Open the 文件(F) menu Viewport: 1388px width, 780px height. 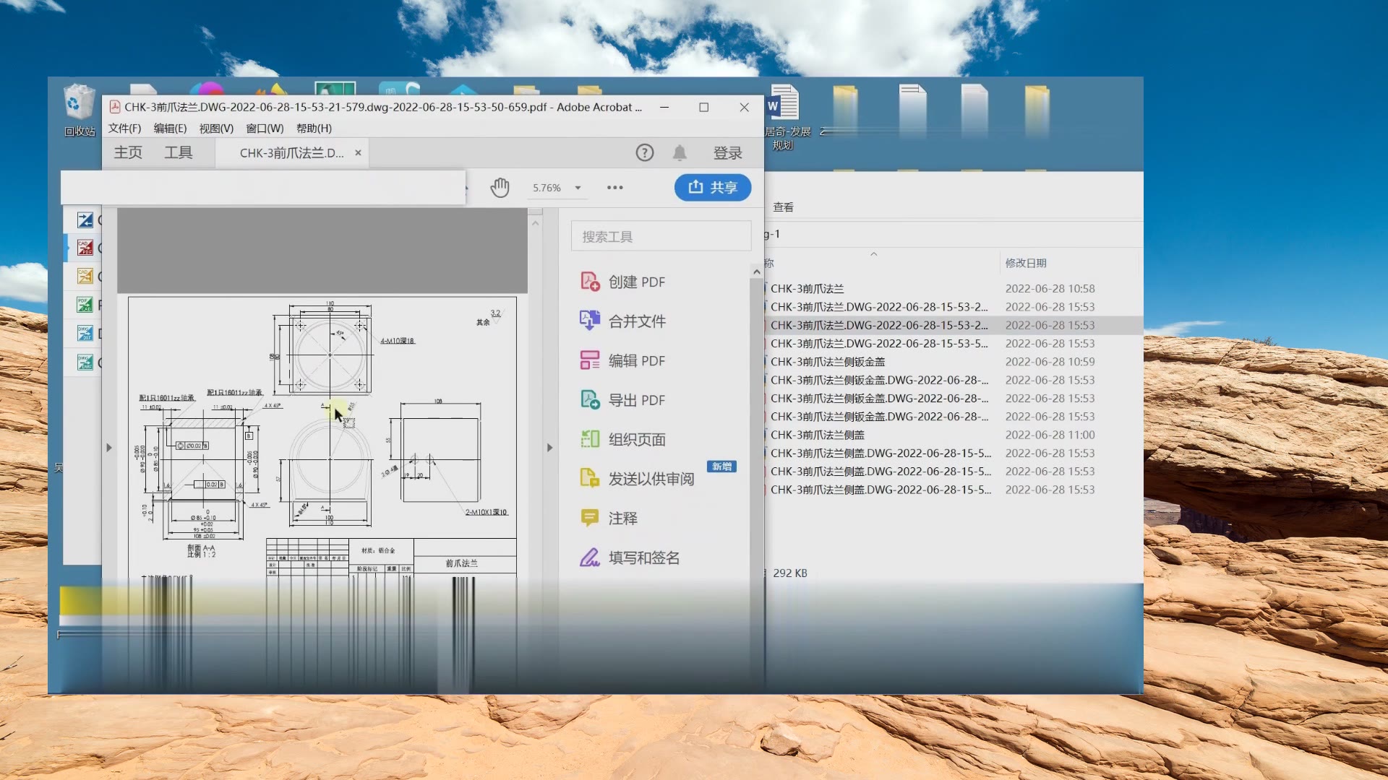coord(124,129)
